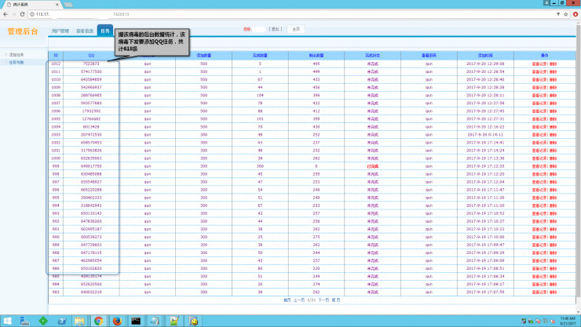Select 添加任务 in the left sidebar
Screen dimensions: 581x327
click(16, 55)
